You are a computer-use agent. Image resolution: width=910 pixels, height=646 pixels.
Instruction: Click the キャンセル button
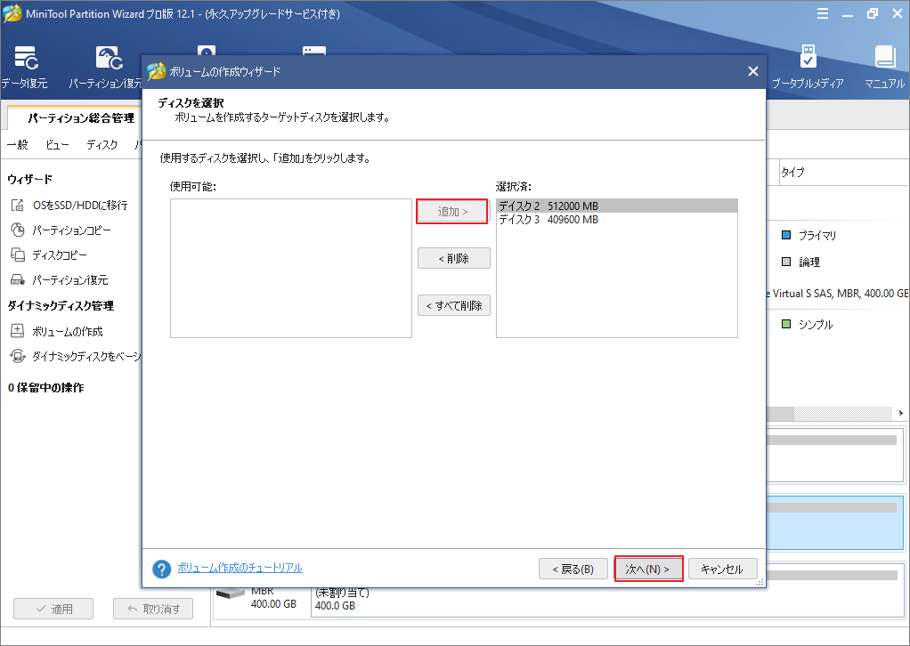coord(722,569)
